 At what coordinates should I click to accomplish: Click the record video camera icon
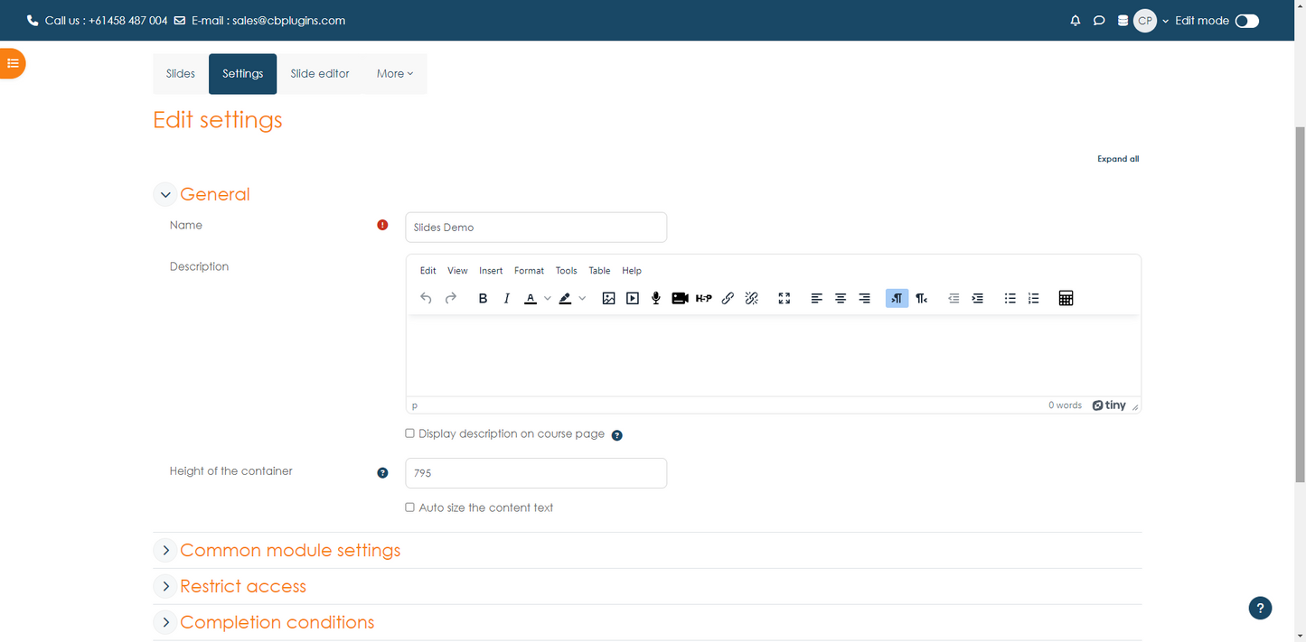coord(680,299)
